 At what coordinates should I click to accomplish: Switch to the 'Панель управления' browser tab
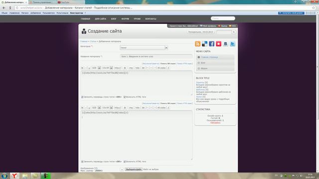(x=42, y=2)
